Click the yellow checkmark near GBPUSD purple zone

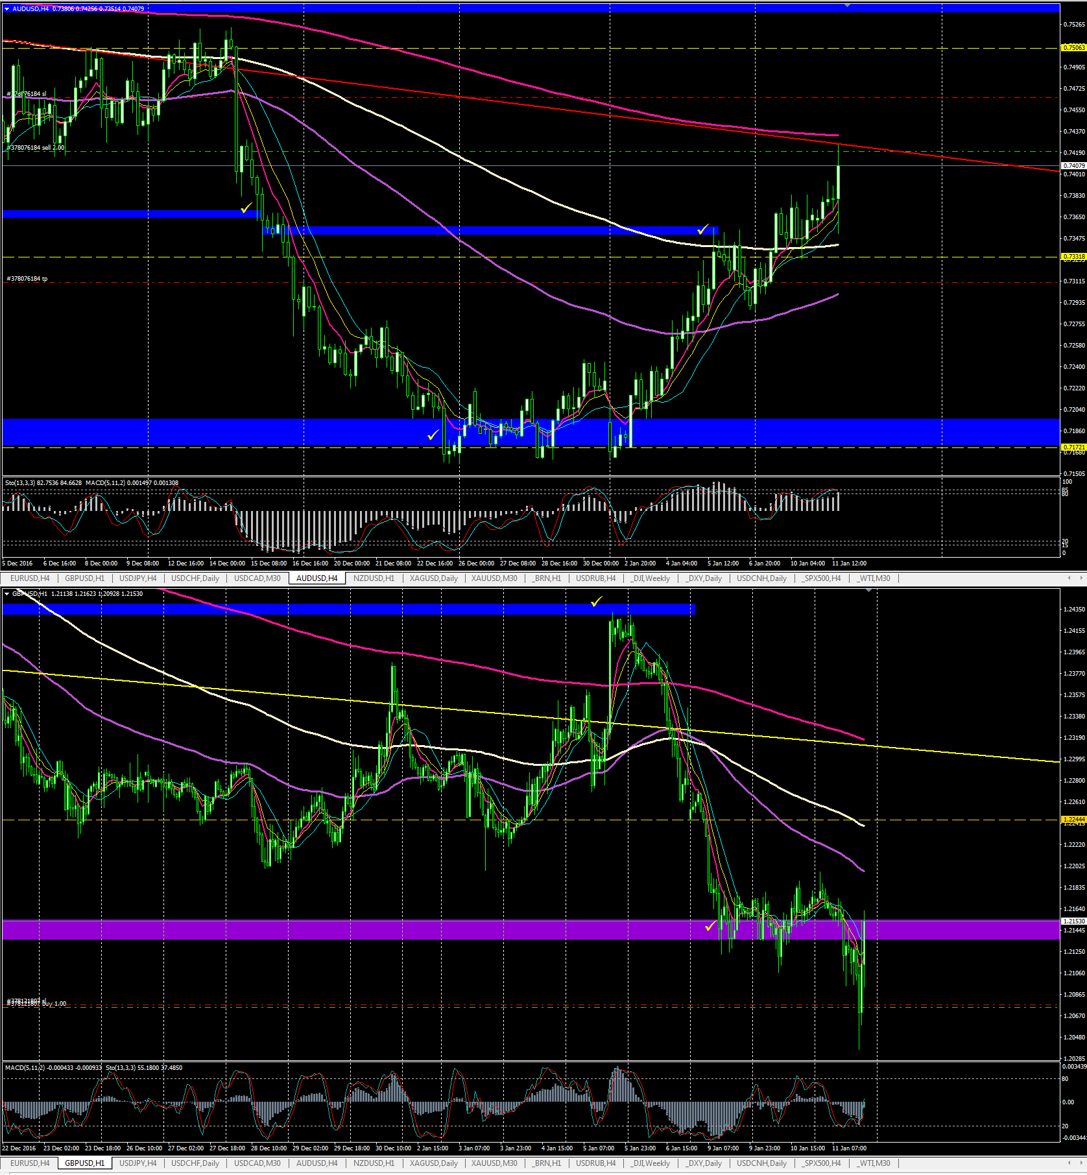pyautogui.click(x=710, y=925)
